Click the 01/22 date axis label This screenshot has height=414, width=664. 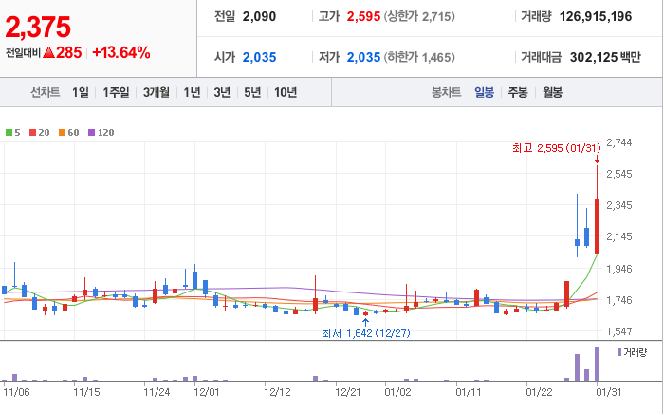[x=539, y=392]
